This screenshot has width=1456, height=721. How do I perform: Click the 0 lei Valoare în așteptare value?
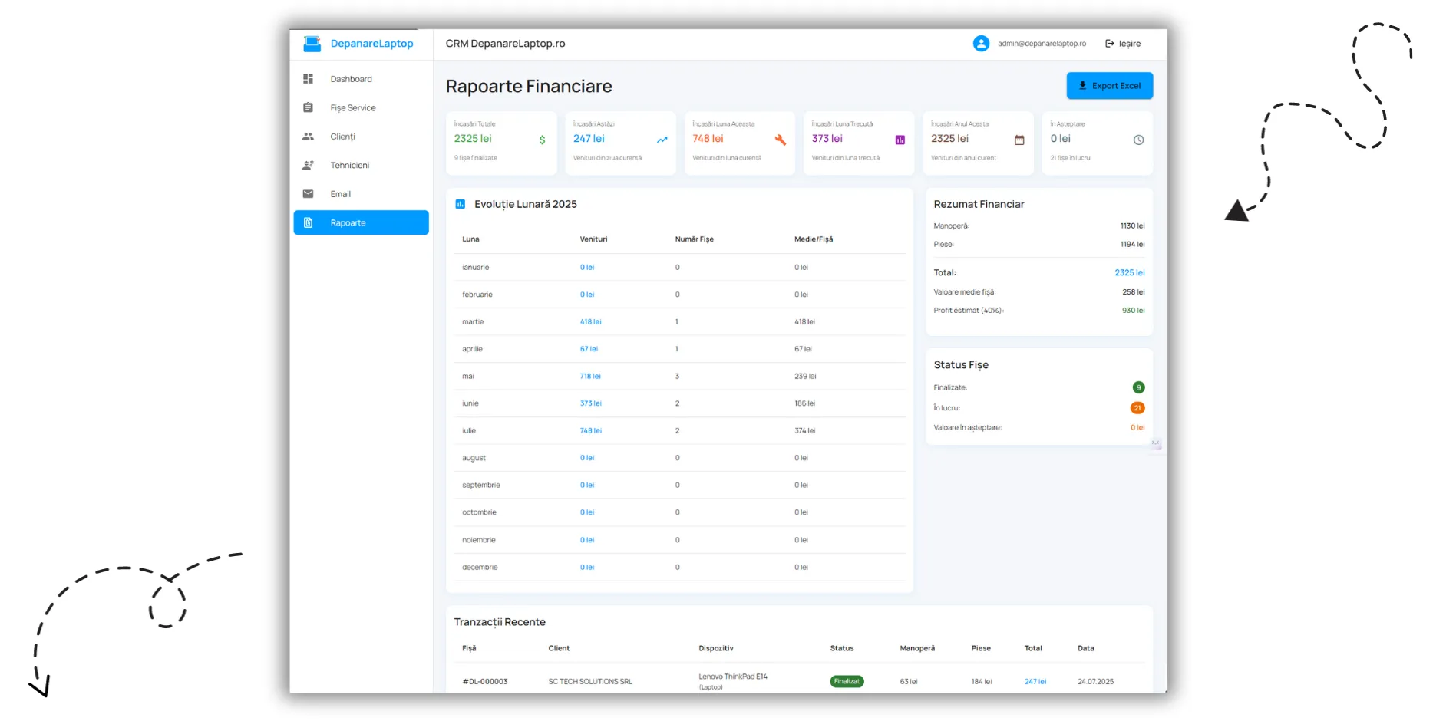[1137, 428]
